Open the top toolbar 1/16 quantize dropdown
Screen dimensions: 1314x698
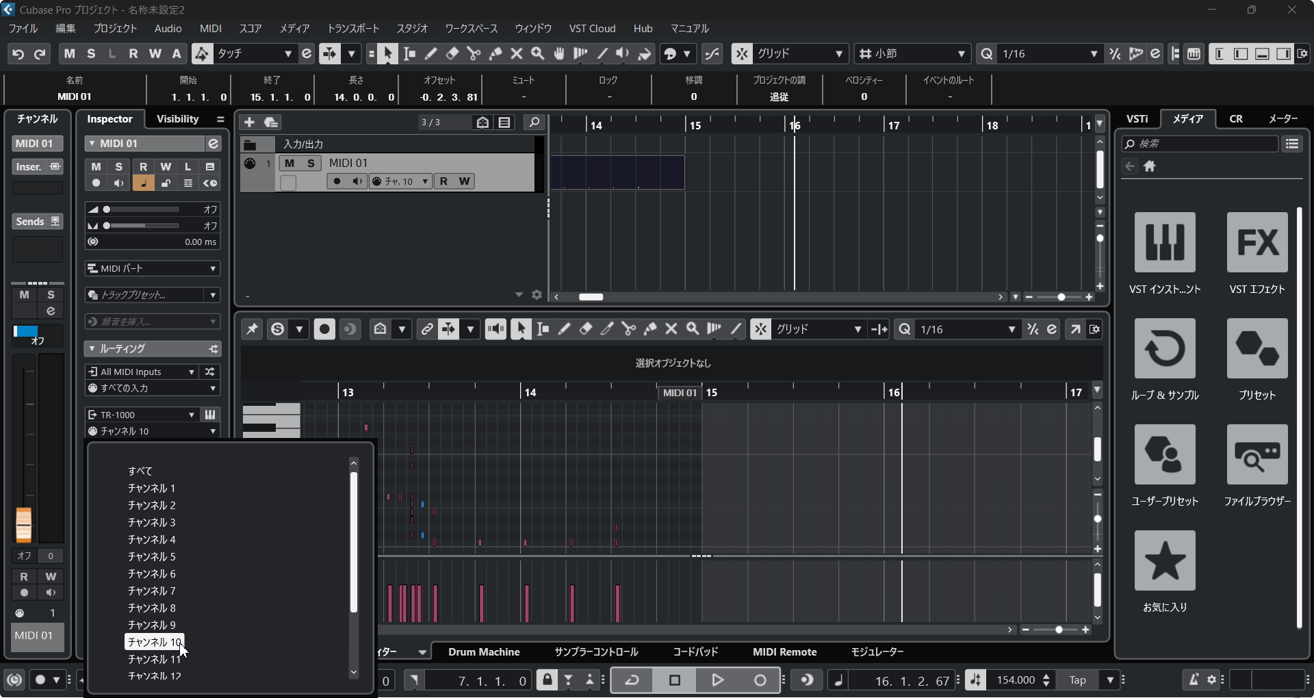coord(1048,54)
